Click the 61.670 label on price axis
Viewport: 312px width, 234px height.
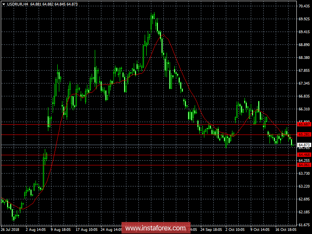pos(304,225)
